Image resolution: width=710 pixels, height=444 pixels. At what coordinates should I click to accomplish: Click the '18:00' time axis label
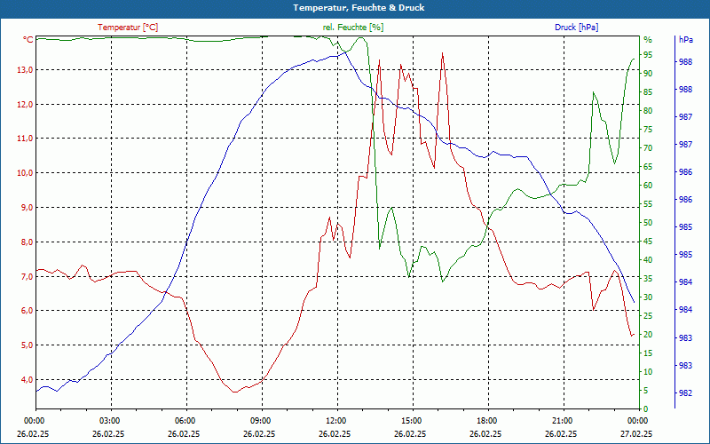coord(486,420)
